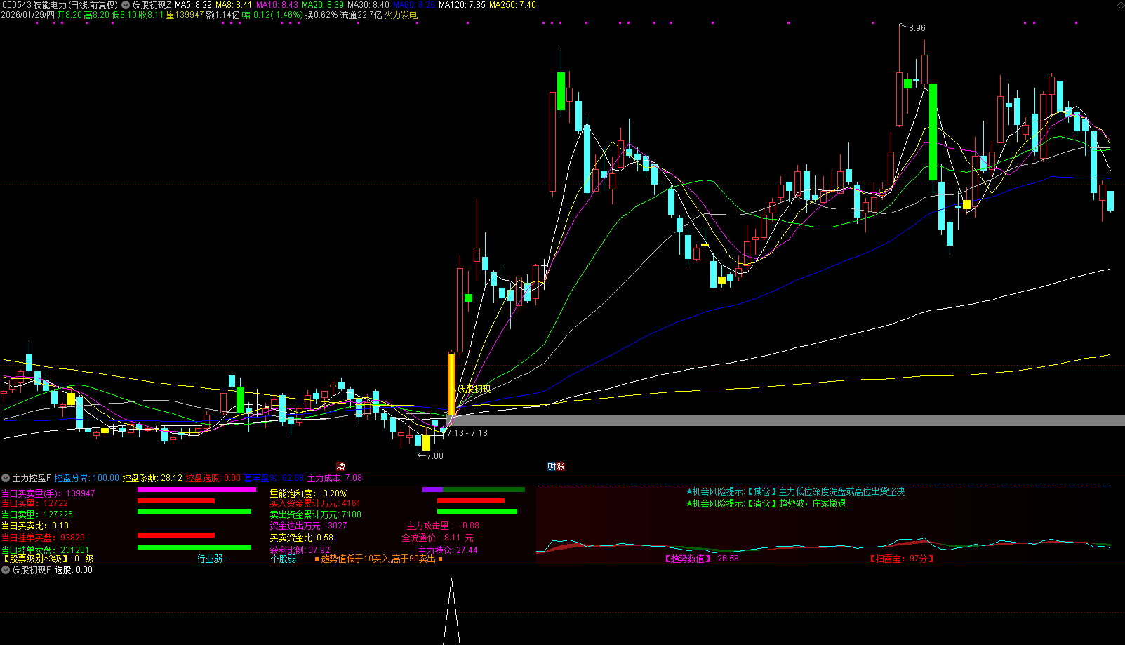Image resolution: width=1125 pixels, height=645 pixels.
Task: Click the orange 妖股初现 signal bar
Action: 451,385
